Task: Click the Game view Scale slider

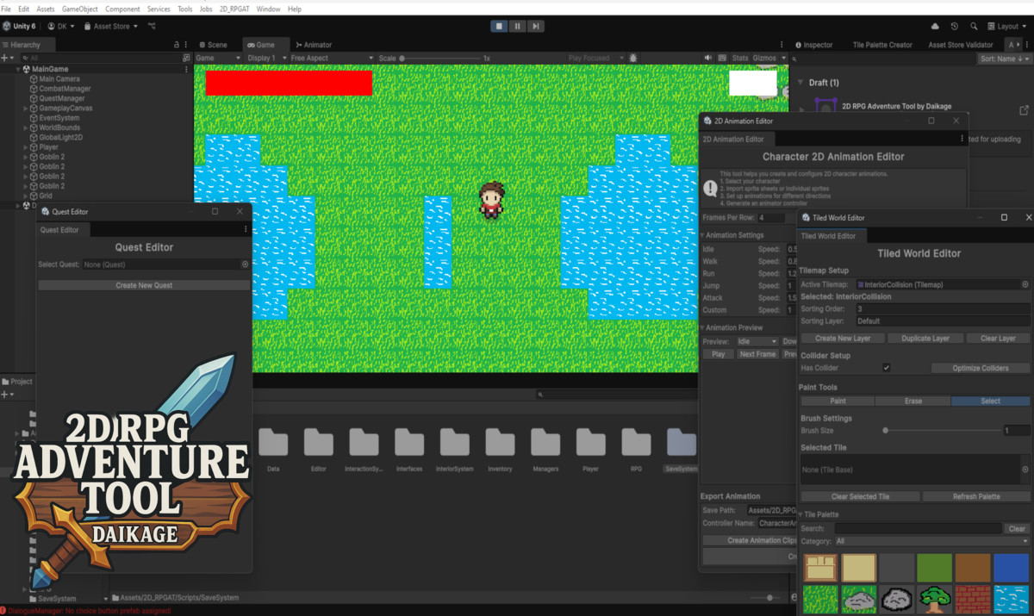Action: pos(439,58)
